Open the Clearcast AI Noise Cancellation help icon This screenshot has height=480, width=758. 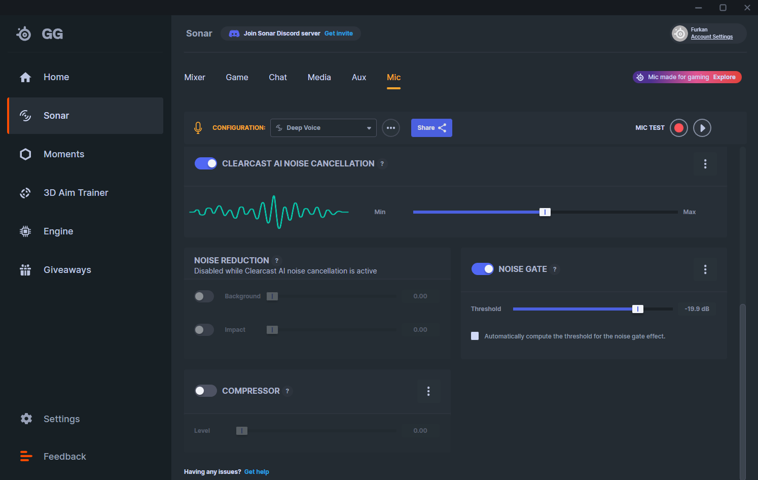pos(382,163)
